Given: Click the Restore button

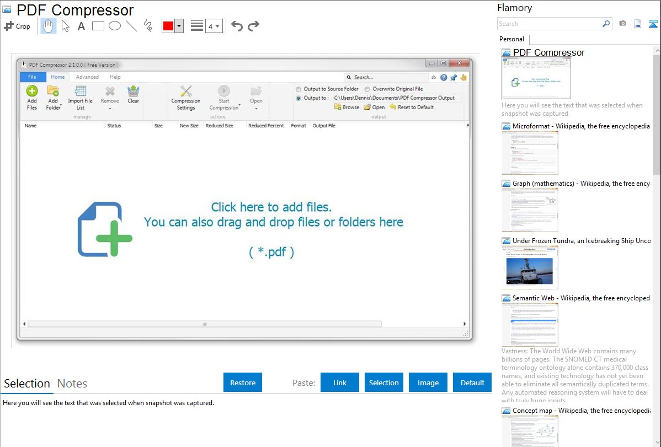Looking at the screenshot, I should 243,383.
